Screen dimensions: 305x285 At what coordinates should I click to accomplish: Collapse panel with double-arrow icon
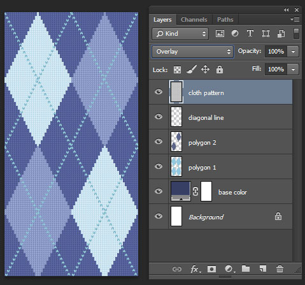tap(286, 10)
